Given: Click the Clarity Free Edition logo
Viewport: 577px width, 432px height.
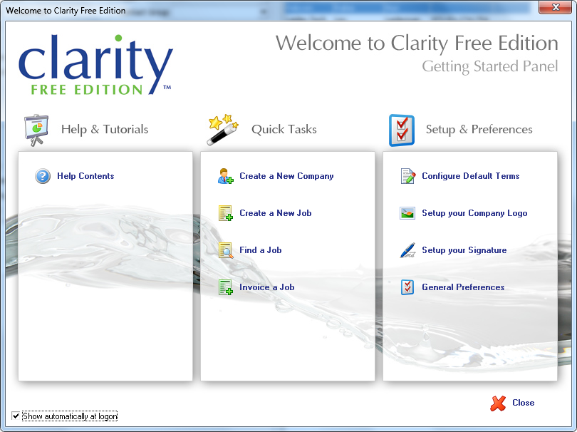Looking at the screenshot, I should pyautogui.click(x=95, y=65).
